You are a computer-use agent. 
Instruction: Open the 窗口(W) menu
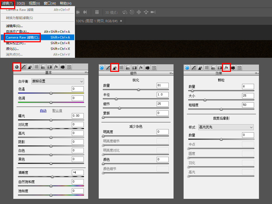pyautogui.click(x=50, y=3)
